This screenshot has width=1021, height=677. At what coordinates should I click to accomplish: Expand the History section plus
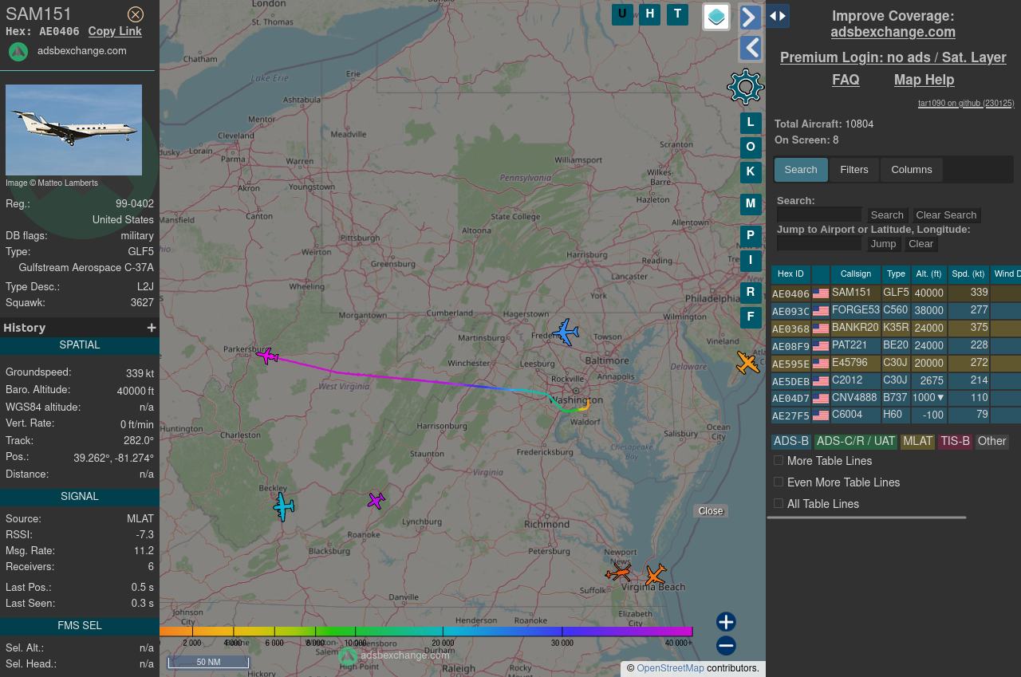152,328
